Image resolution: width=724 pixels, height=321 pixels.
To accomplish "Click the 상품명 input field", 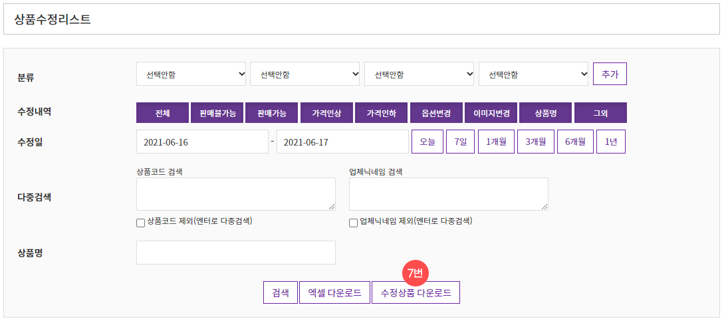I will coord(235,253).
